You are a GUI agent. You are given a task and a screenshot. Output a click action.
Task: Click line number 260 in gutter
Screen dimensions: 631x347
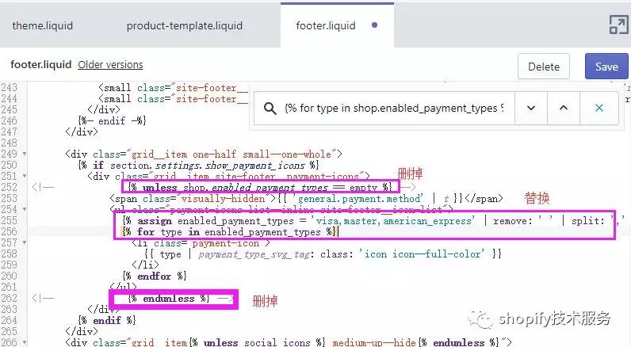pyautogui.click(x=9, y=276)
